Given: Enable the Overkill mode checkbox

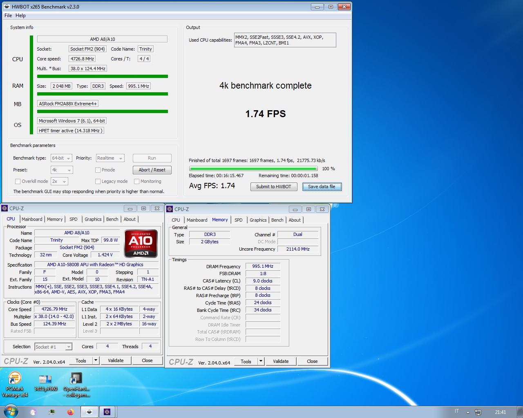Looking at the screenshot, I should (x=18, y=181).
